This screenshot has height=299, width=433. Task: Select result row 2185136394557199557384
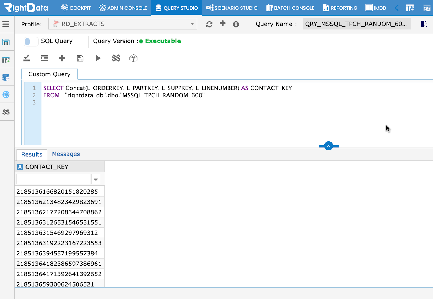(60, 253)
